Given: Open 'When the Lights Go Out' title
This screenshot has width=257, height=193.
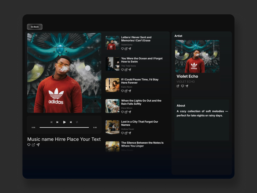Looking at the screenshot, I should 141,102.
